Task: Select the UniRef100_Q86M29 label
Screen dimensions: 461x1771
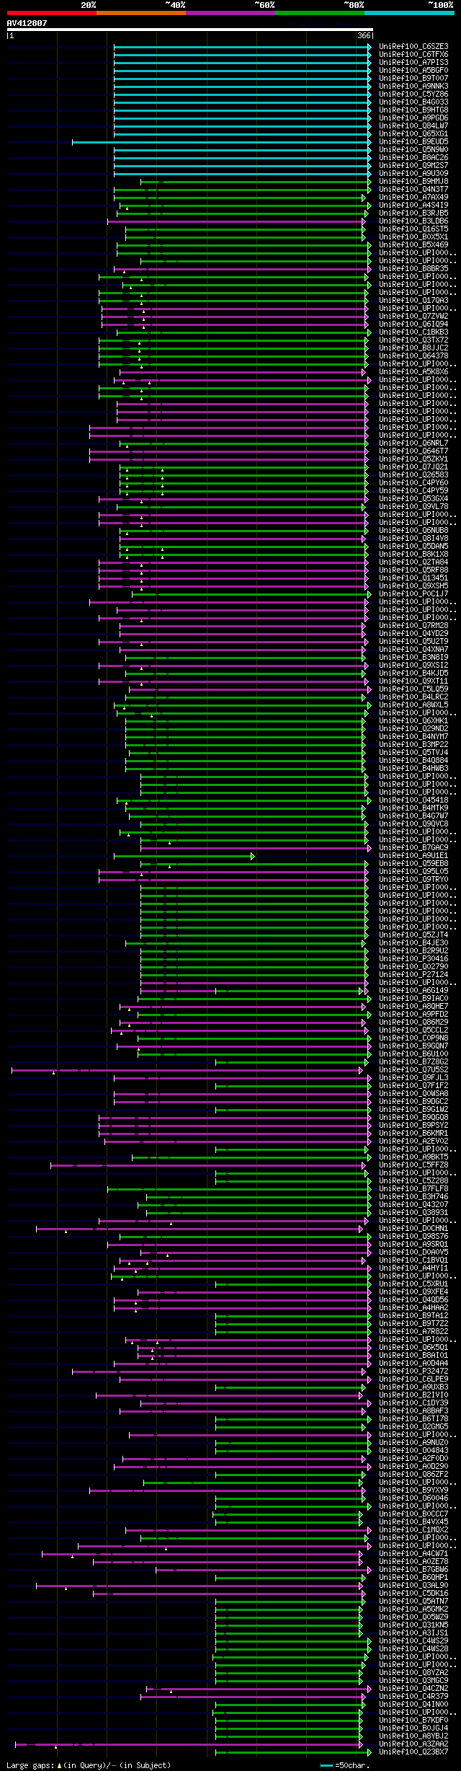Action: point(413,1023)
